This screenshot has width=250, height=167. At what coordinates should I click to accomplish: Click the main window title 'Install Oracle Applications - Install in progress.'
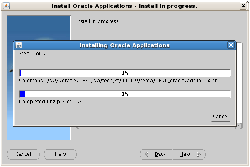(124, 6)
